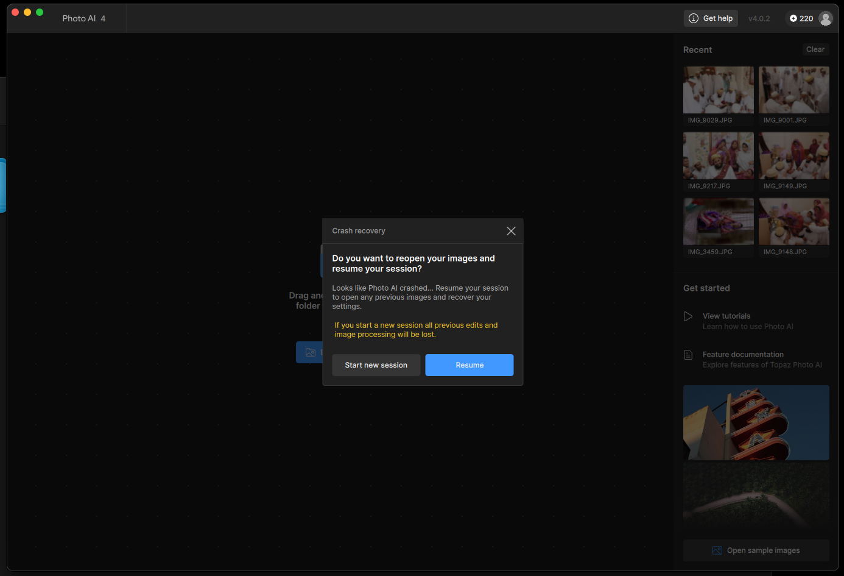
Task: Click the 220 credits indicator
Action: 801,18
